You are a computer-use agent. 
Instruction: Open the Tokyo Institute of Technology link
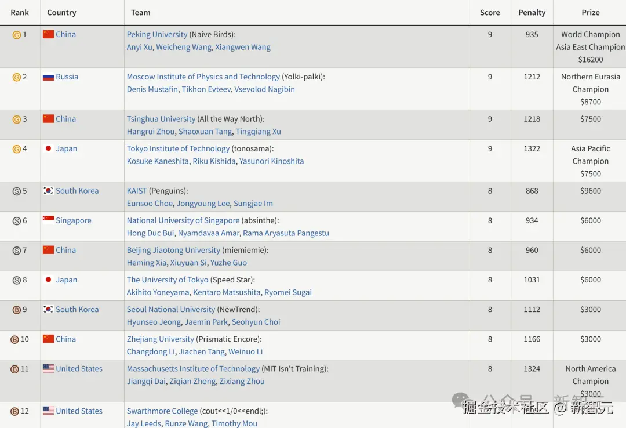click(x=178, y=148)
